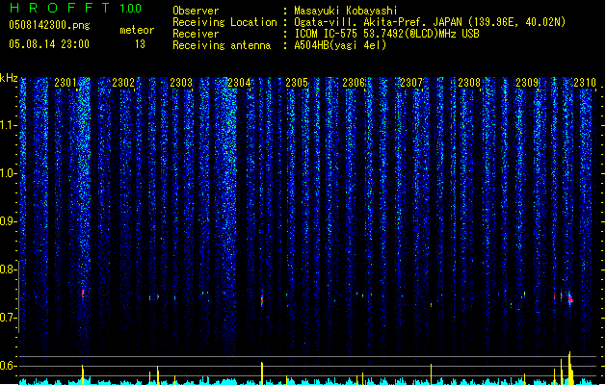Click the 2308 time marker
This screenshot has height=385, width=606.
pos(469,83)
